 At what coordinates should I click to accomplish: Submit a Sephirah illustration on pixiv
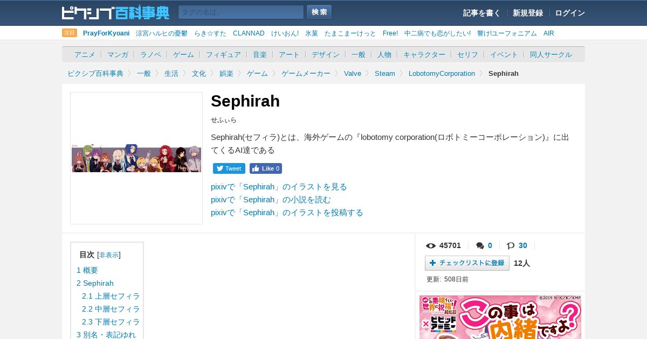pos(287,213)
